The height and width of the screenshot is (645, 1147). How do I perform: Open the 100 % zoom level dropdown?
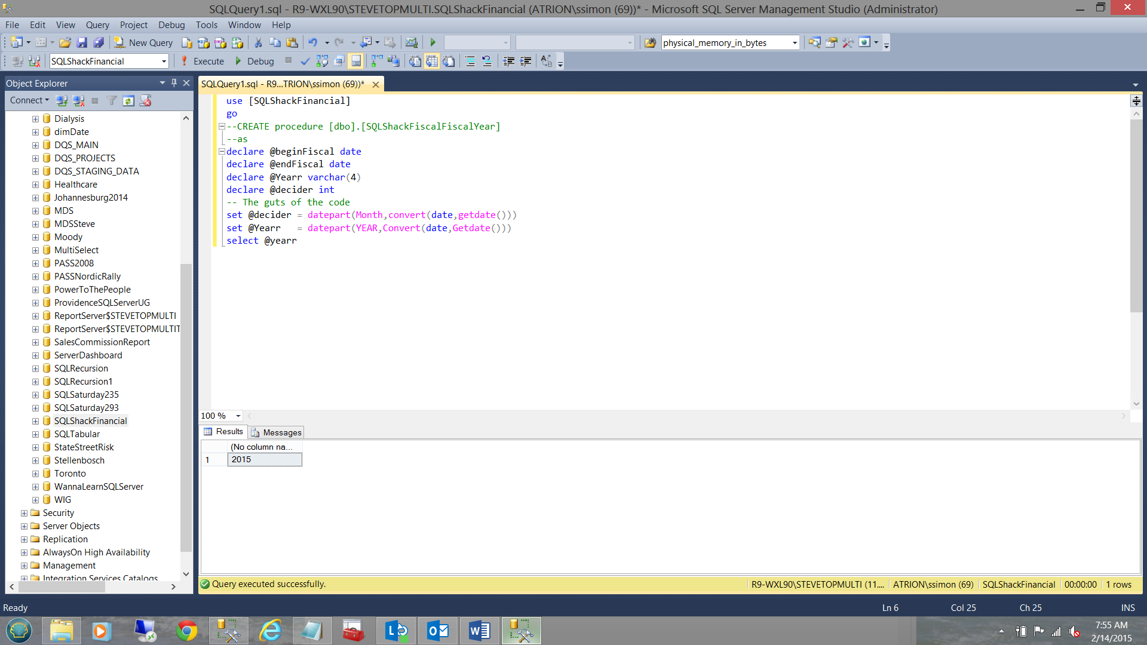pyautogui.click(x=238, y=416)
